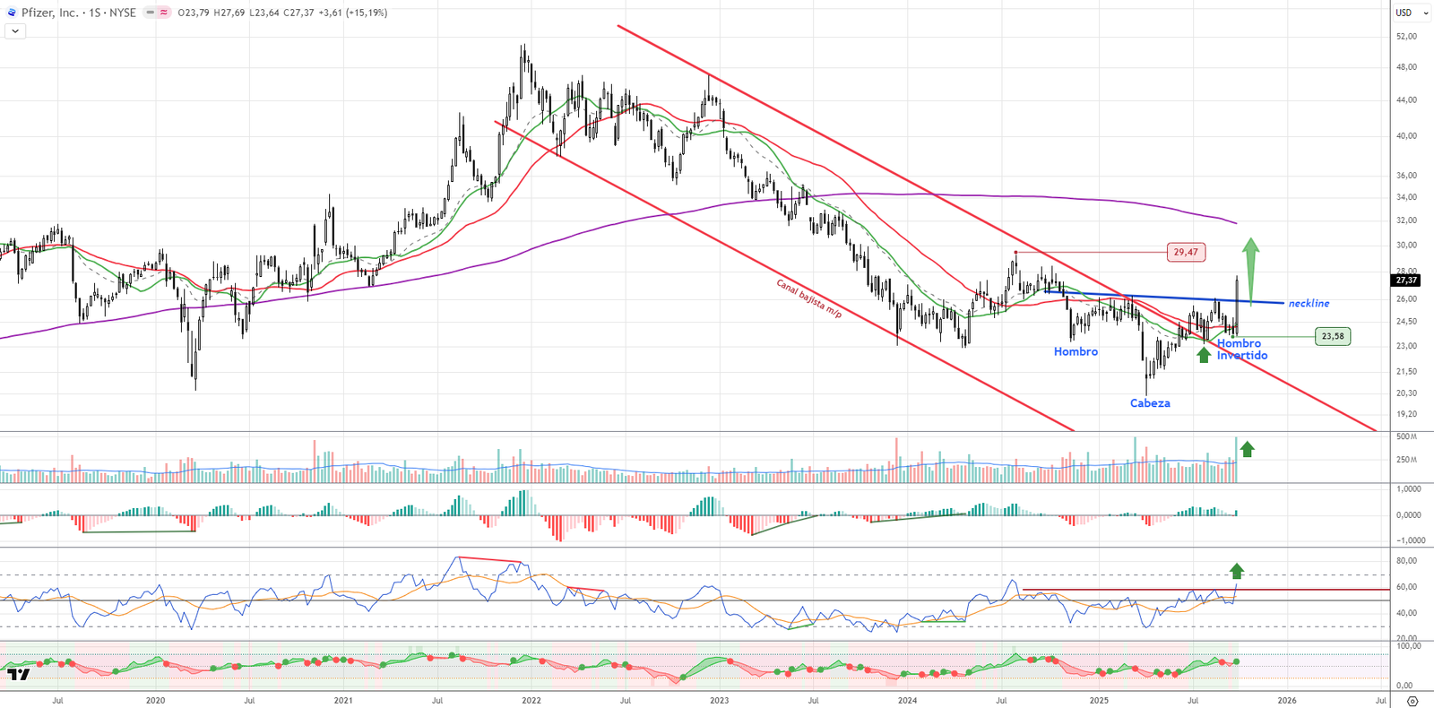Click the pink approximate-data indicator icon

coord(164,13)
